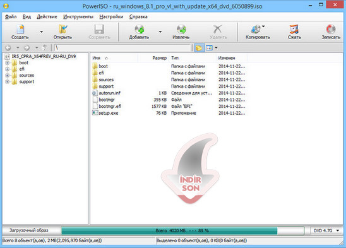This screenshot has height=248, width=346.
Task: Sort by the Изменен column header
Action: click(232, 58)
